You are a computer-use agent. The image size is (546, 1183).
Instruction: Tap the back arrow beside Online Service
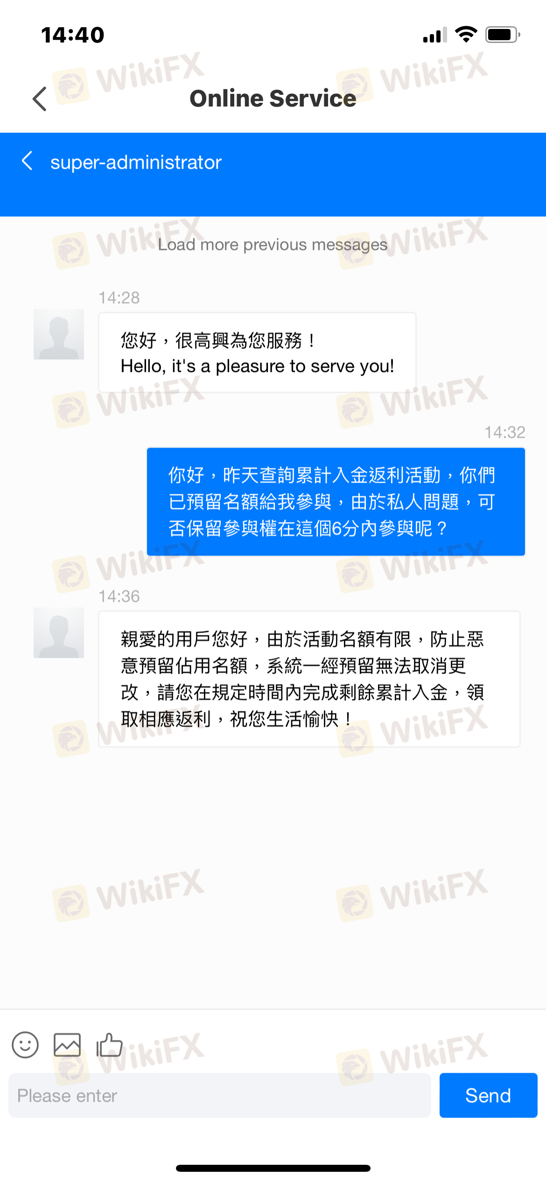tap(40, 99)
